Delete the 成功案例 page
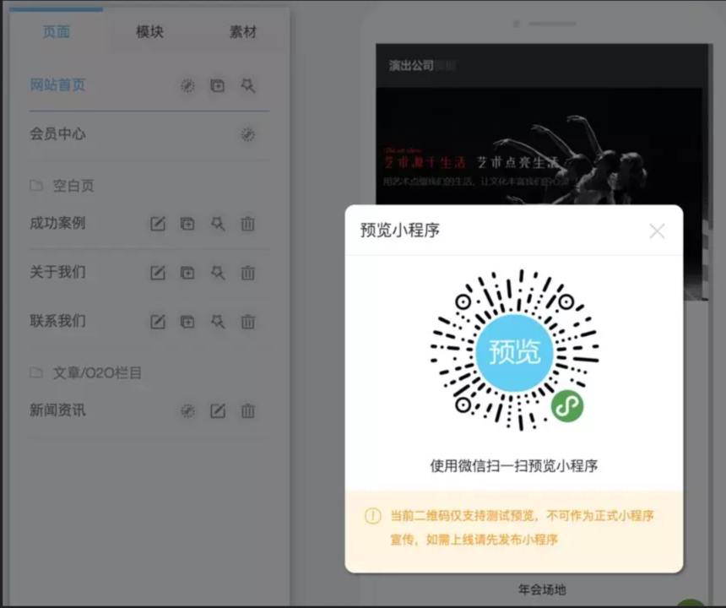Image resolution: width=726 pixels, height=608 pixels. [x=247, y=224]
